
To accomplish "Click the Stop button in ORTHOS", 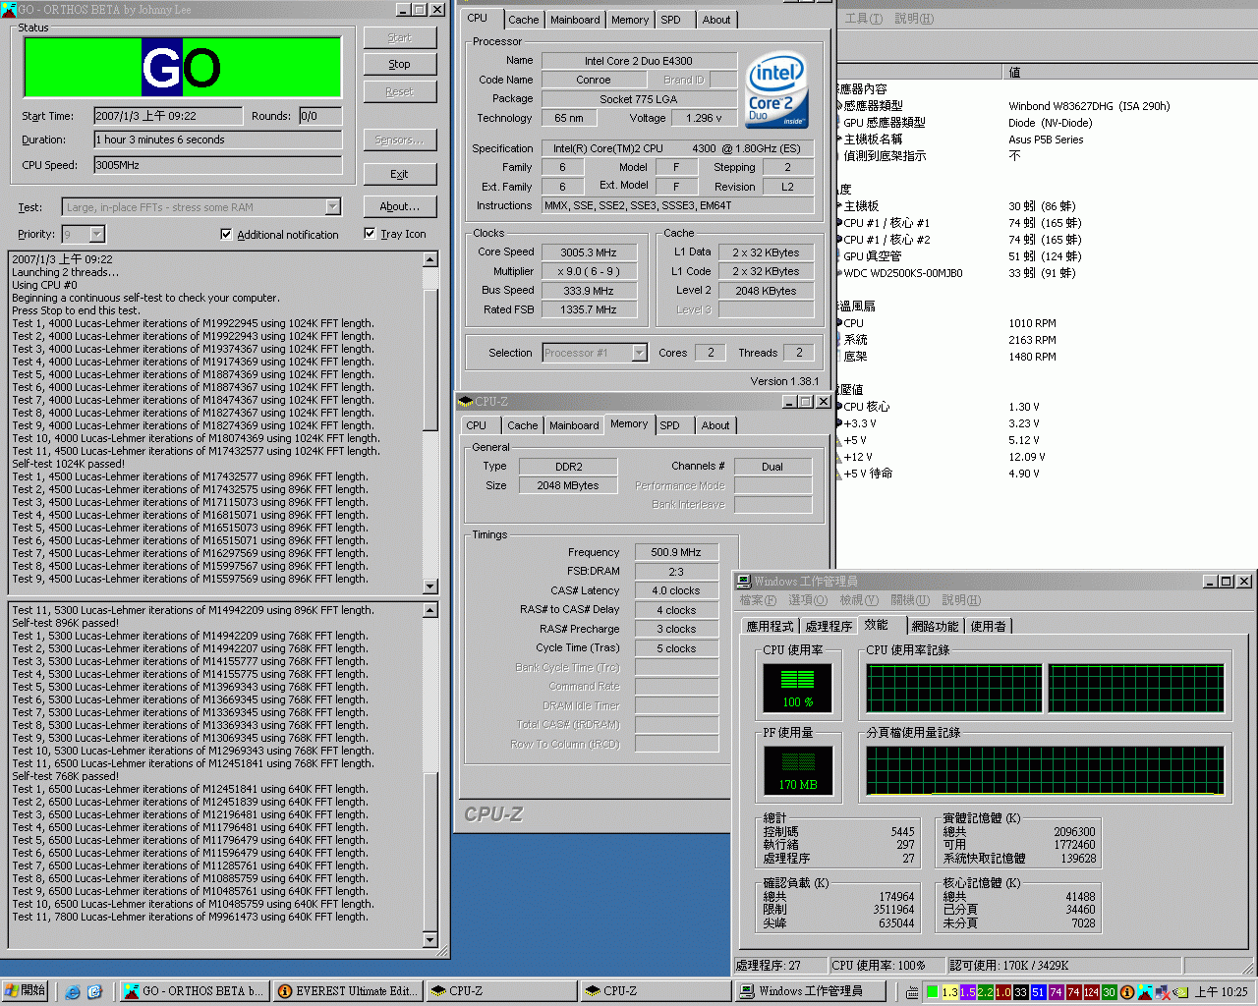I will pyautogui.click(x=399, y=65).
